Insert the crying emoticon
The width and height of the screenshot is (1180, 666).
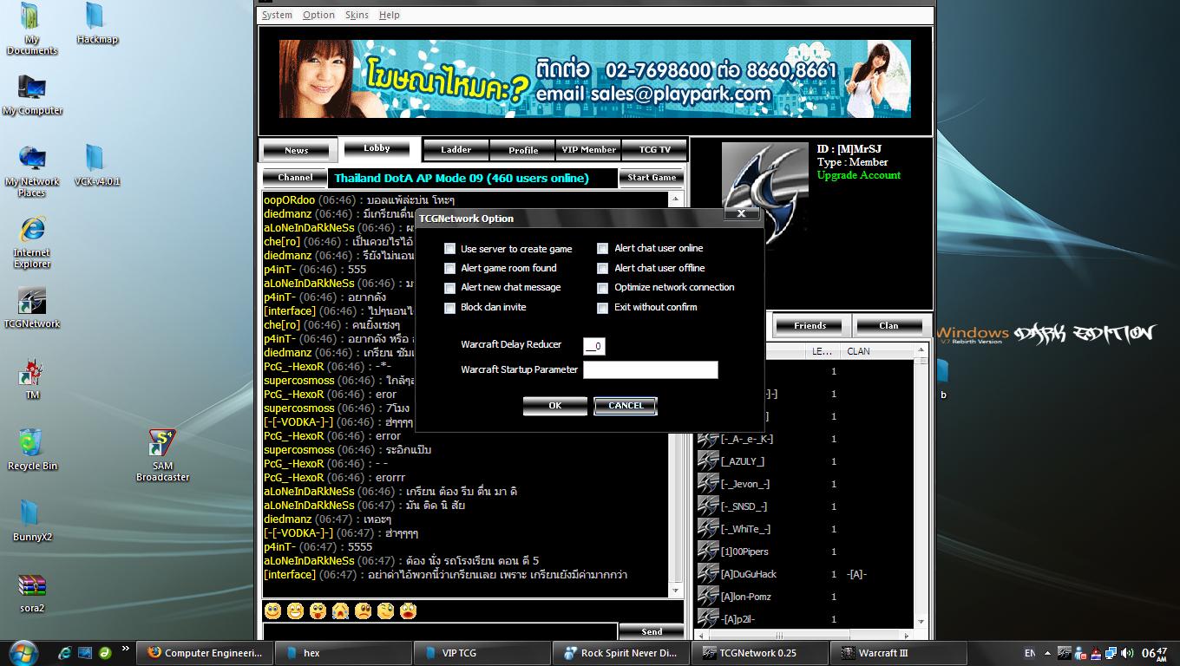[340, 611]
